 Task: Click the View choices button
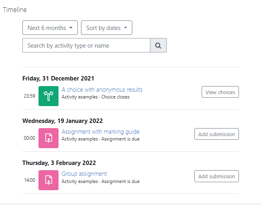[220, 92]
